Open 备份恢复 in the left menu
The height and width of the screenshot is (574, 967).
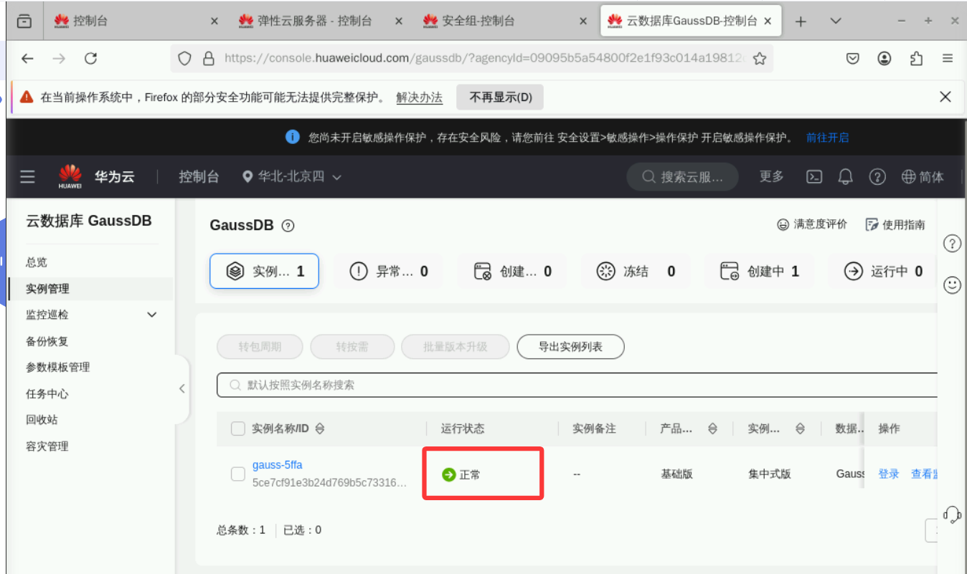click(47, 341)
